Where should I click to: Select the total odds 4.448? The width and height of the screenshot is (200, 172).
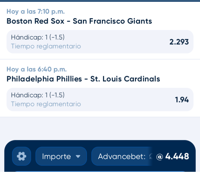177,156
